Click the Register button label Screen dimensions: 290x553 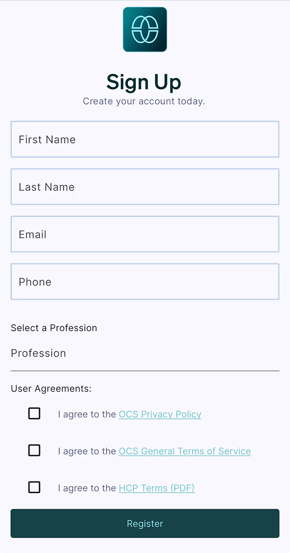(x=145, y=523)
